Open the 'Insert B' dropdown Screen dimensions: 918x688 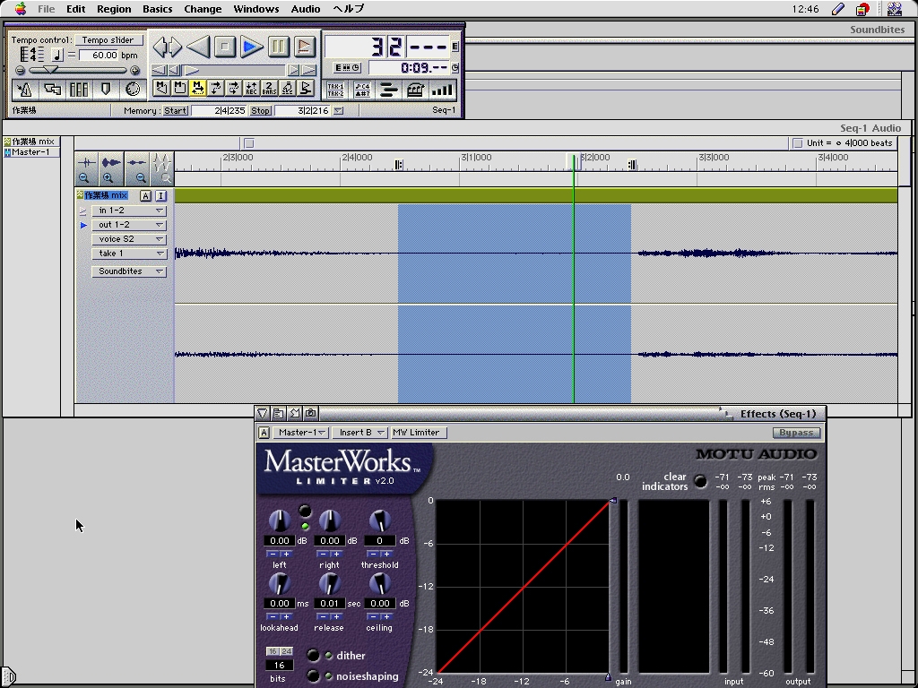pos(360,433)
